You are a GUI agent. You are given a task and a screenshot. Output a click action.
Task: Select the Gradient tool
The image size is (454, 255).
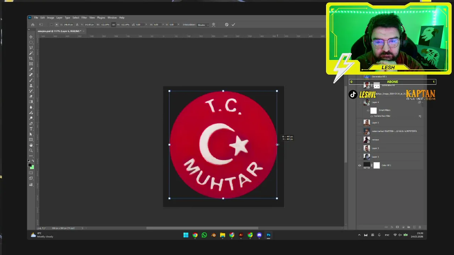coord(31,102)
